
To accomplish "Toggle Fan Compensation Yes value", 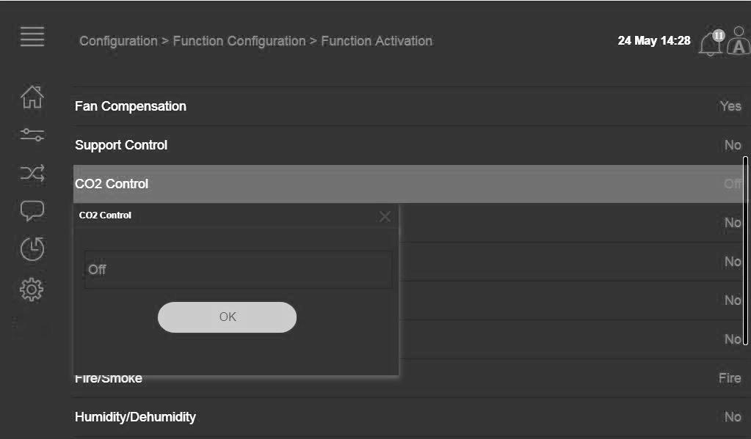I will click(x=730, y=106).
